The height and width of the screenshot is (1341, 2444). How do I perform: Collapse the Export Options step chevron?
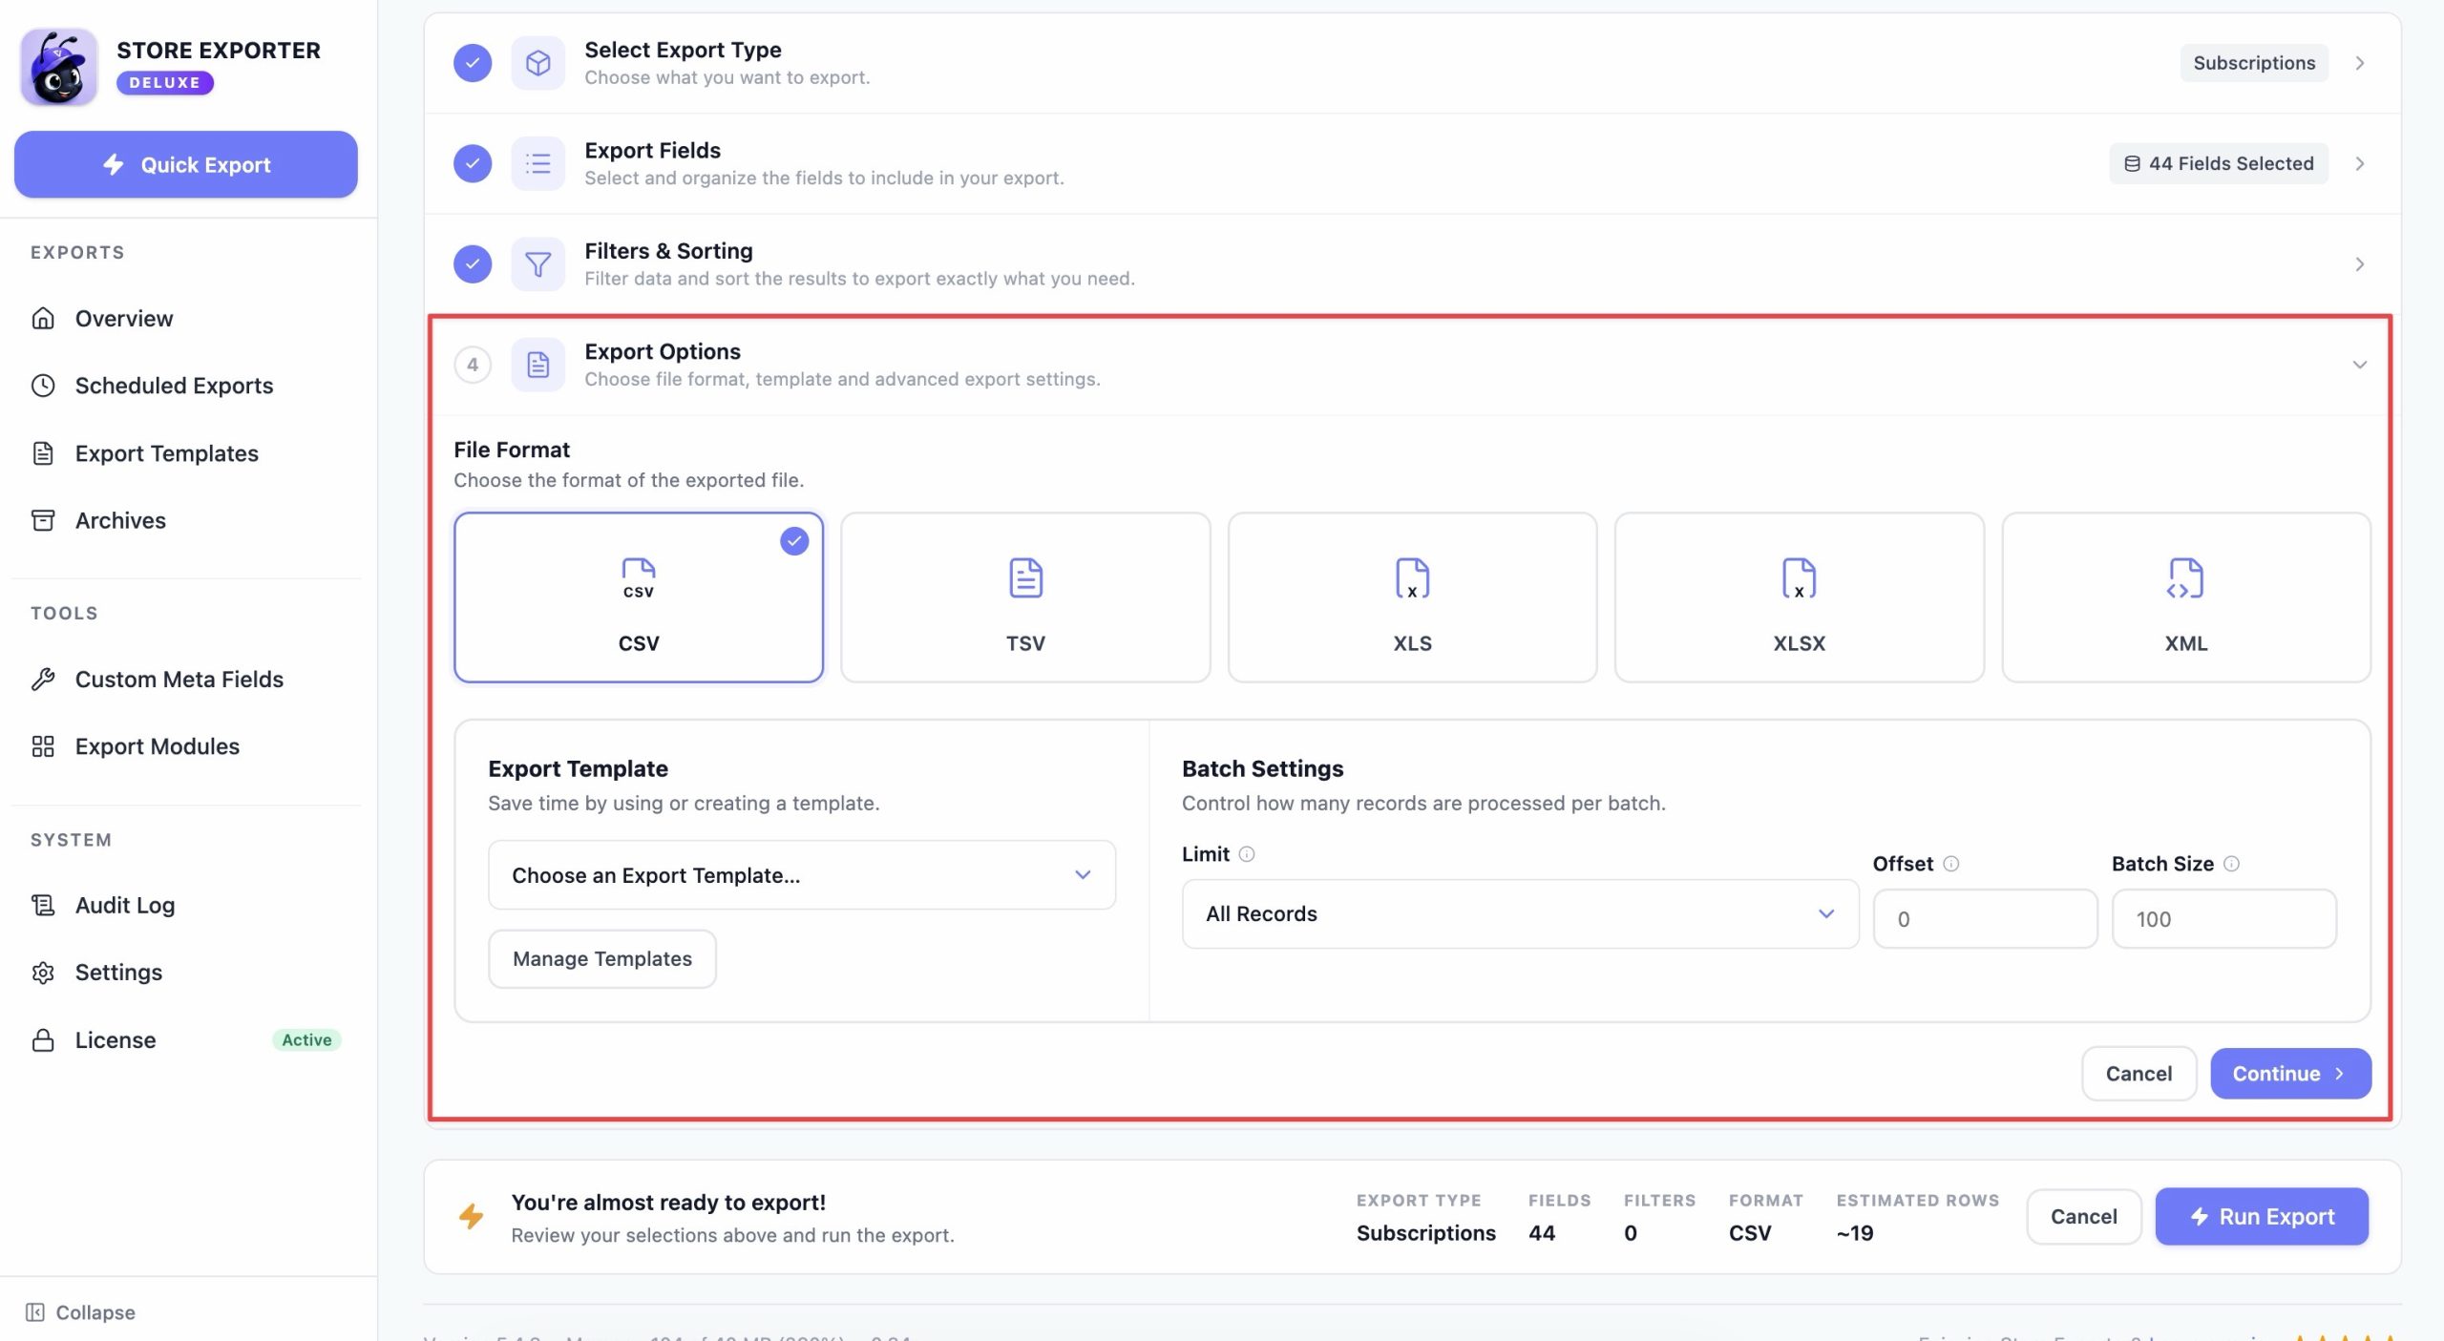point(2360,365)
